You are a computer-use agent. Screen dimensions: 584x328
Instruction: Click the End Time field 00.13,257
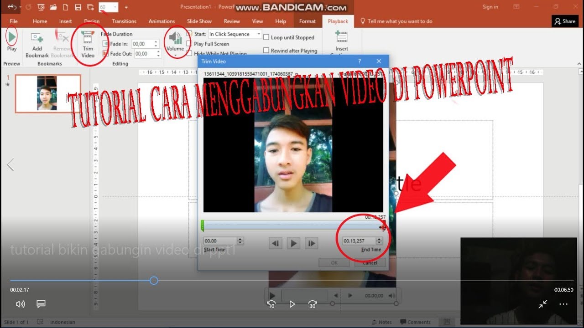click(359, 241)
